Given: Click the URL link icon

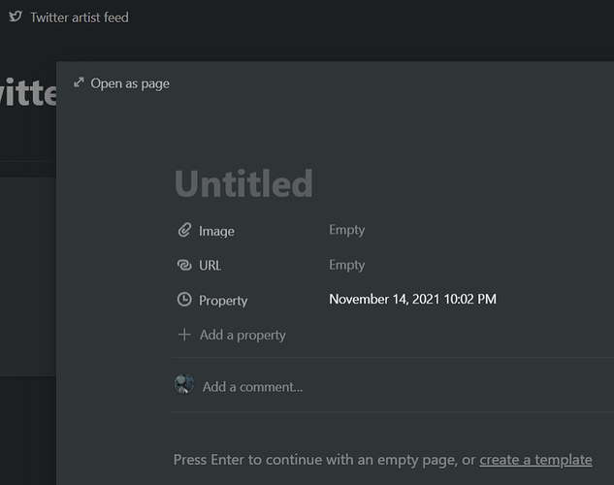Looking at the screenshot, I should coord(184,265).
